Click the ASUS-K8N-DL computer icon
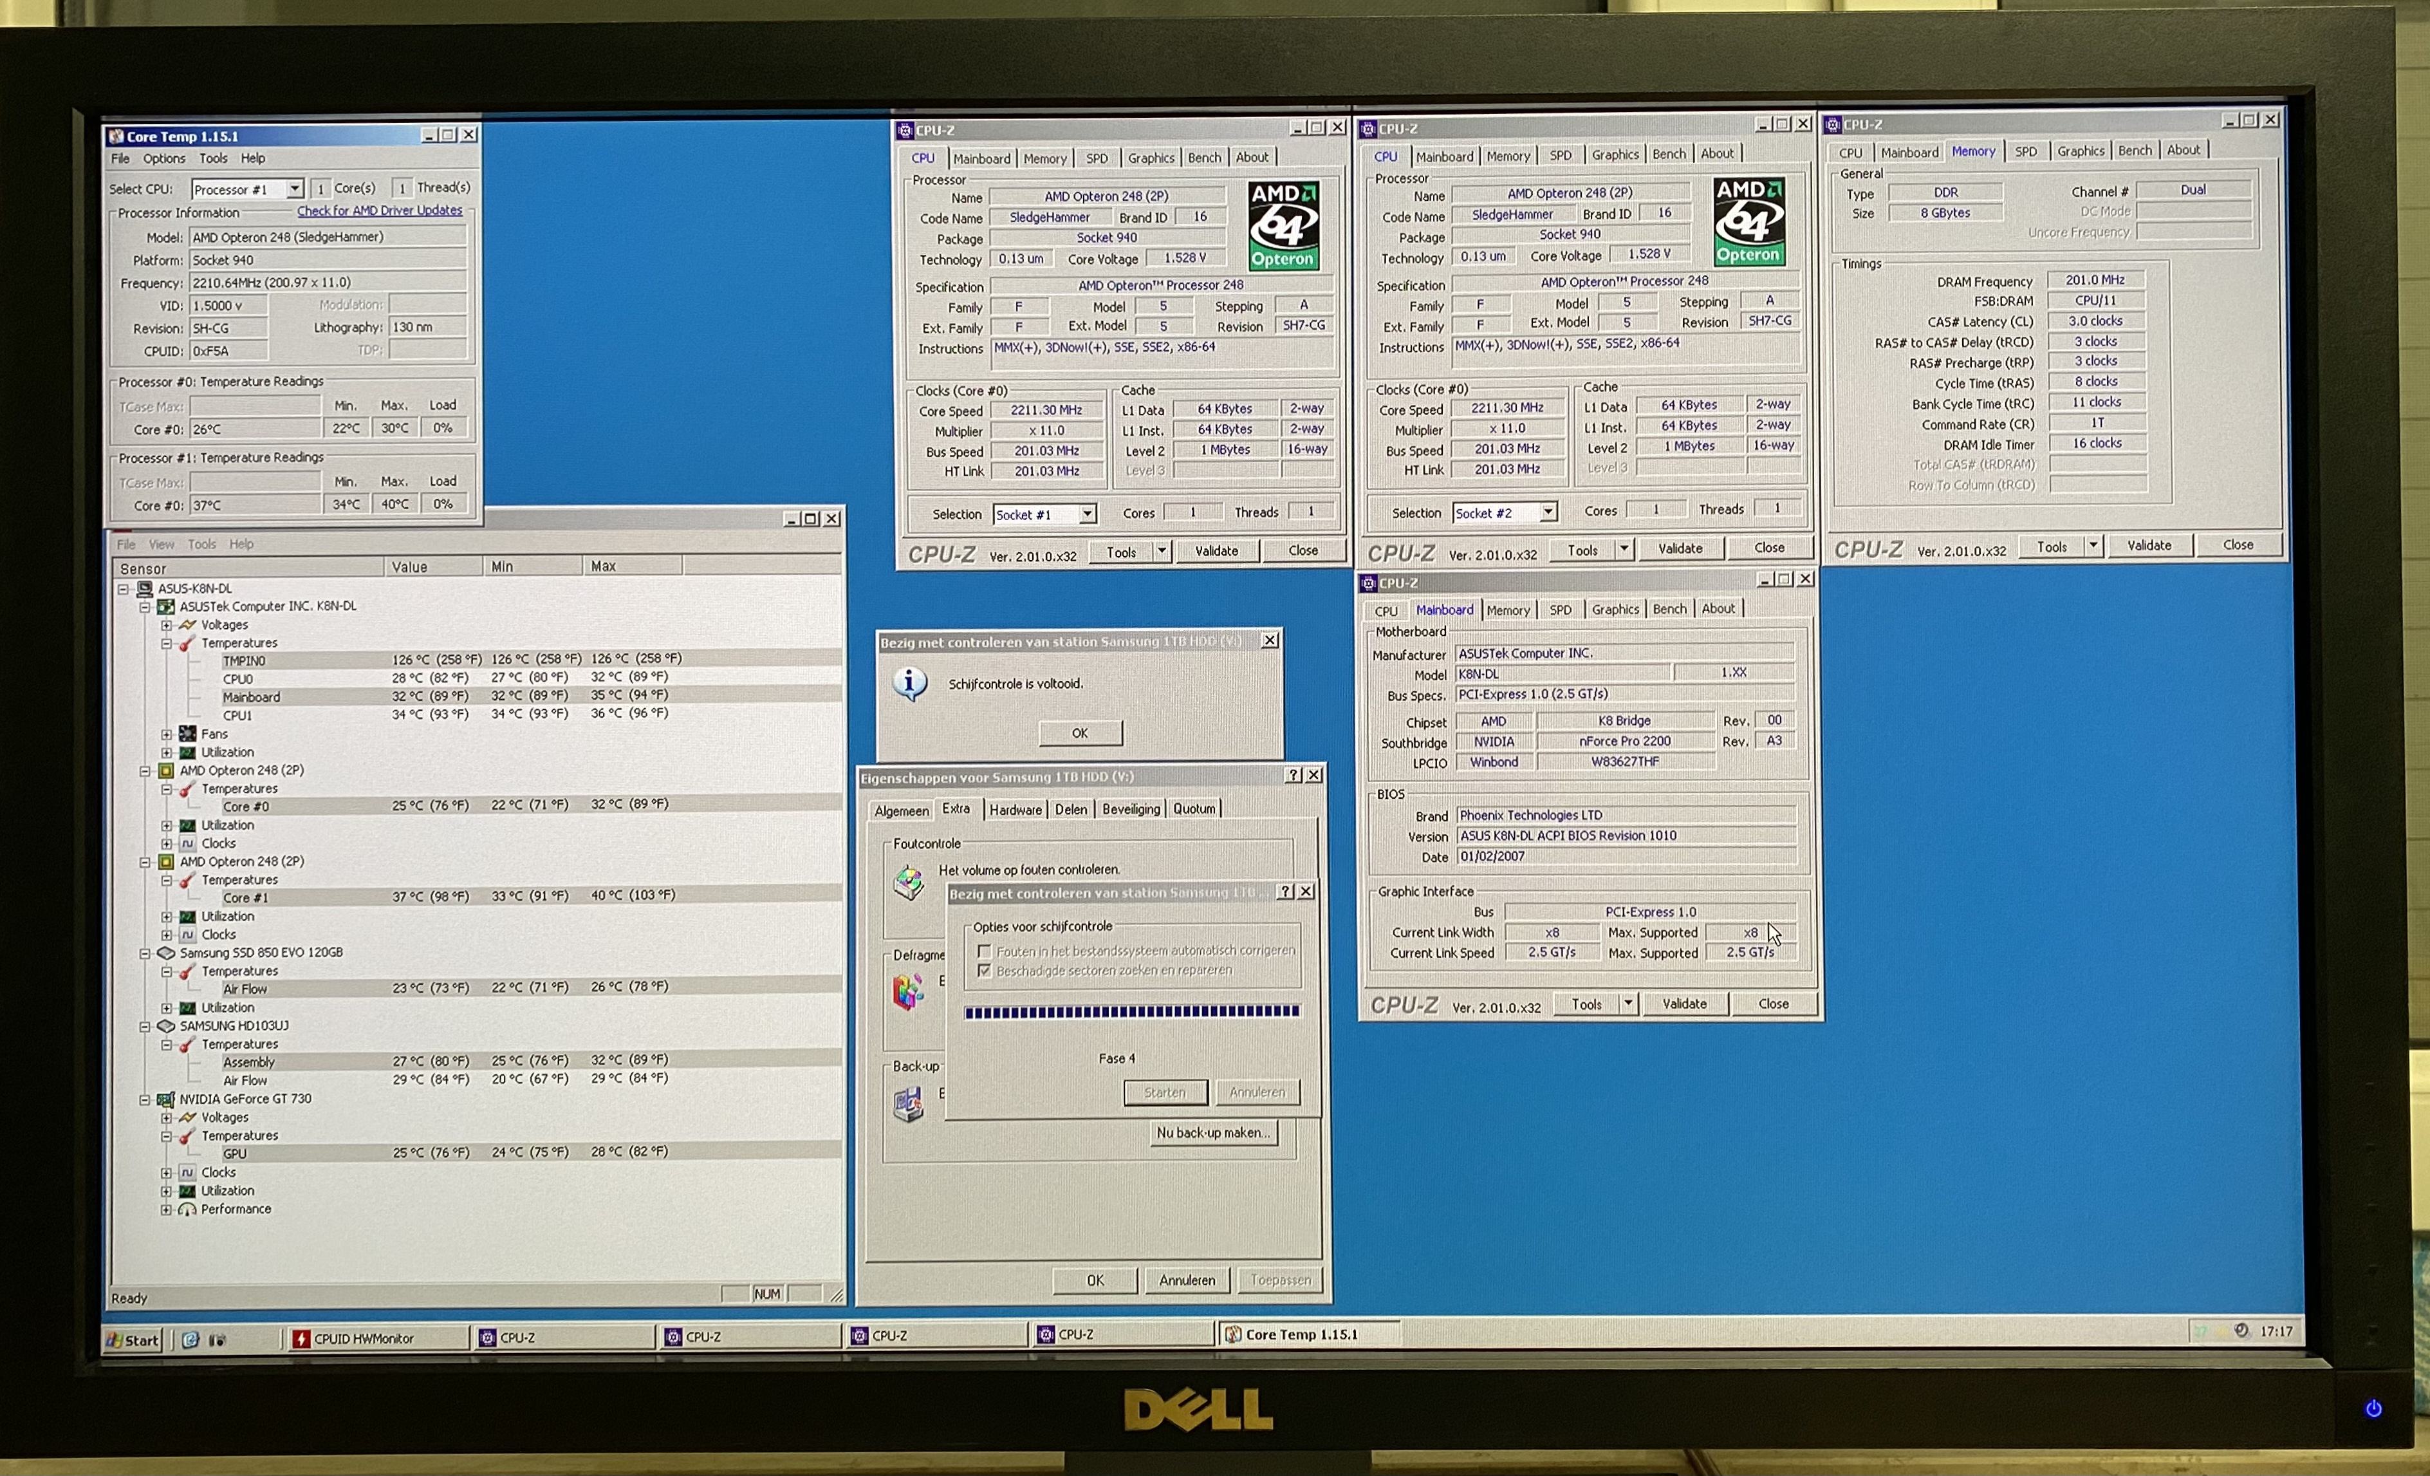Screen dimensions: 2430x1476 point(144,589)
